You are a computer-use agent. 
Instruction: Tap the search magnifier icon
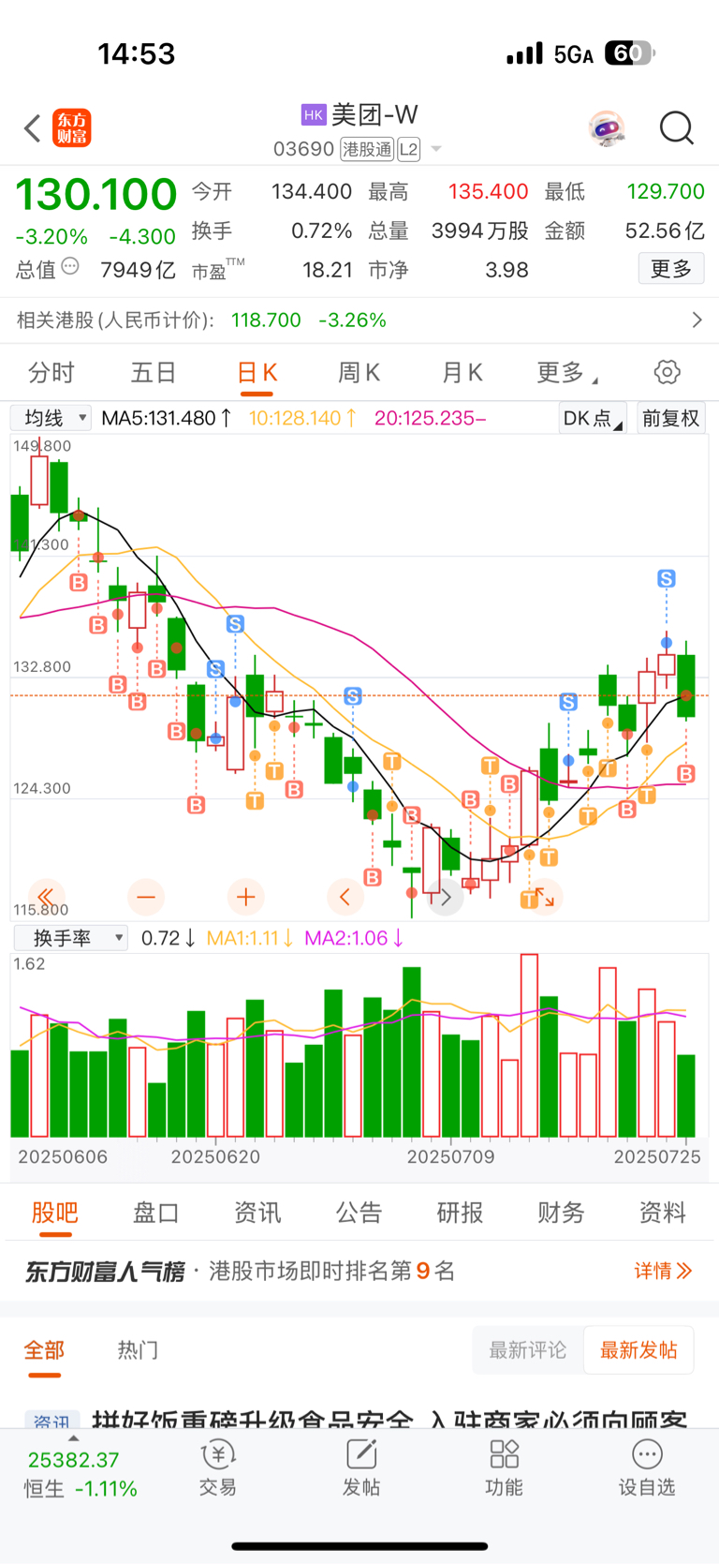point(676,128)
